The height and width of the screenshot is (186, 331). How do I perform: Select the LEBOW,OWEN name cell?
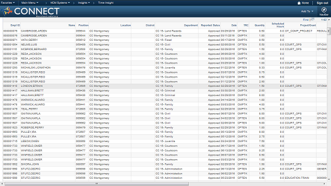[30, 141]
